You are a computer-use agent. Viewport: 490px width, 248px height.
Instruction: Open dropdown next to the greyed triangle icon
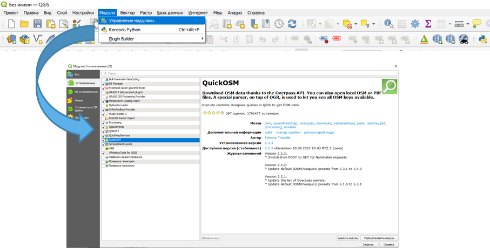(338, 24)
